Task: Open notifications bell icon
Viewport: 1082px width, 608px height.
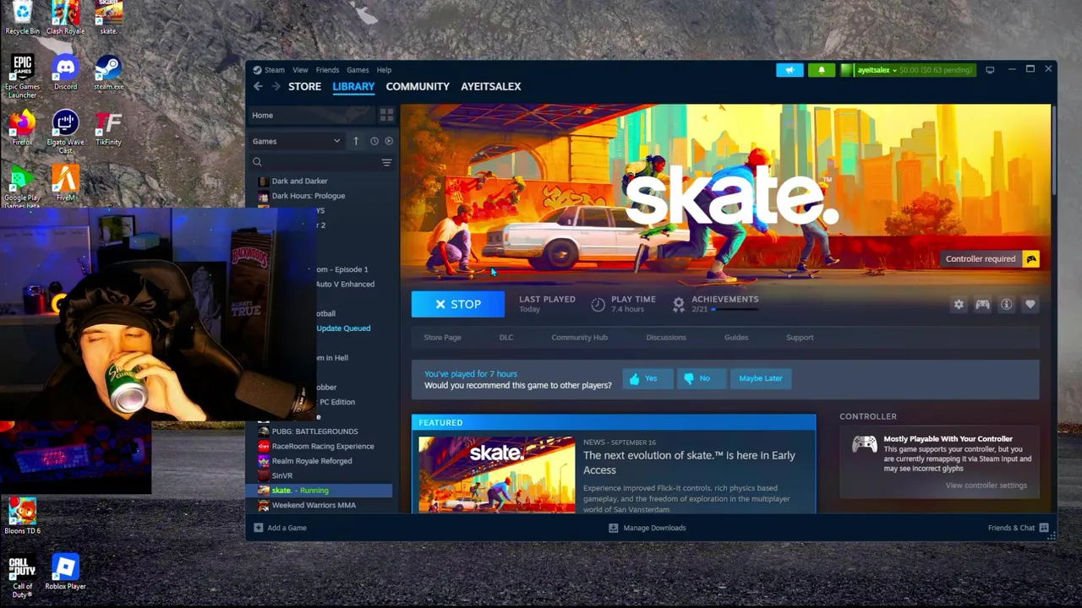Action: [822, 70]
